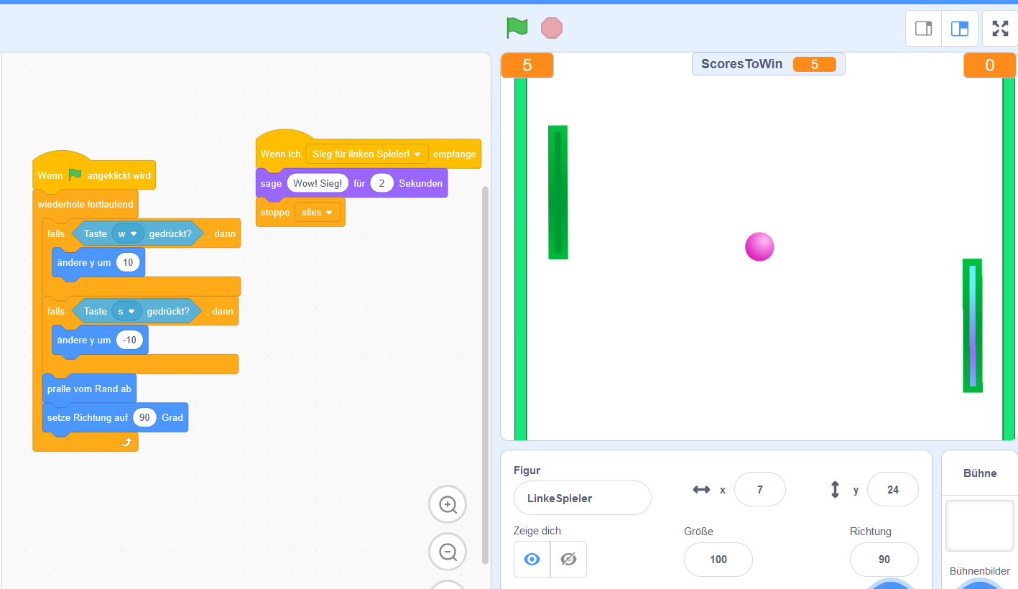Switch to small stage layout
The image size is (1018, 589).
[x=923, y=29]
